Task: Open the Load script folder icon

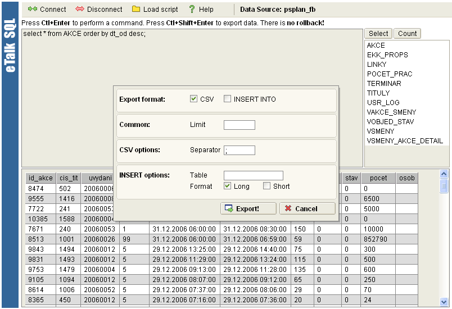Action: [x=136, y=10]
